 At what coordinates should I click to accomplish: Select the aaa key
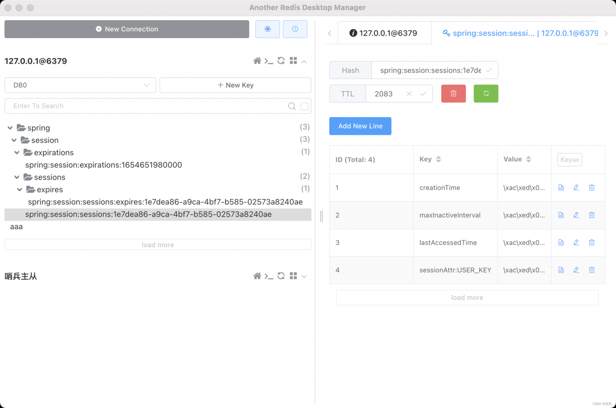coord(16,226)
